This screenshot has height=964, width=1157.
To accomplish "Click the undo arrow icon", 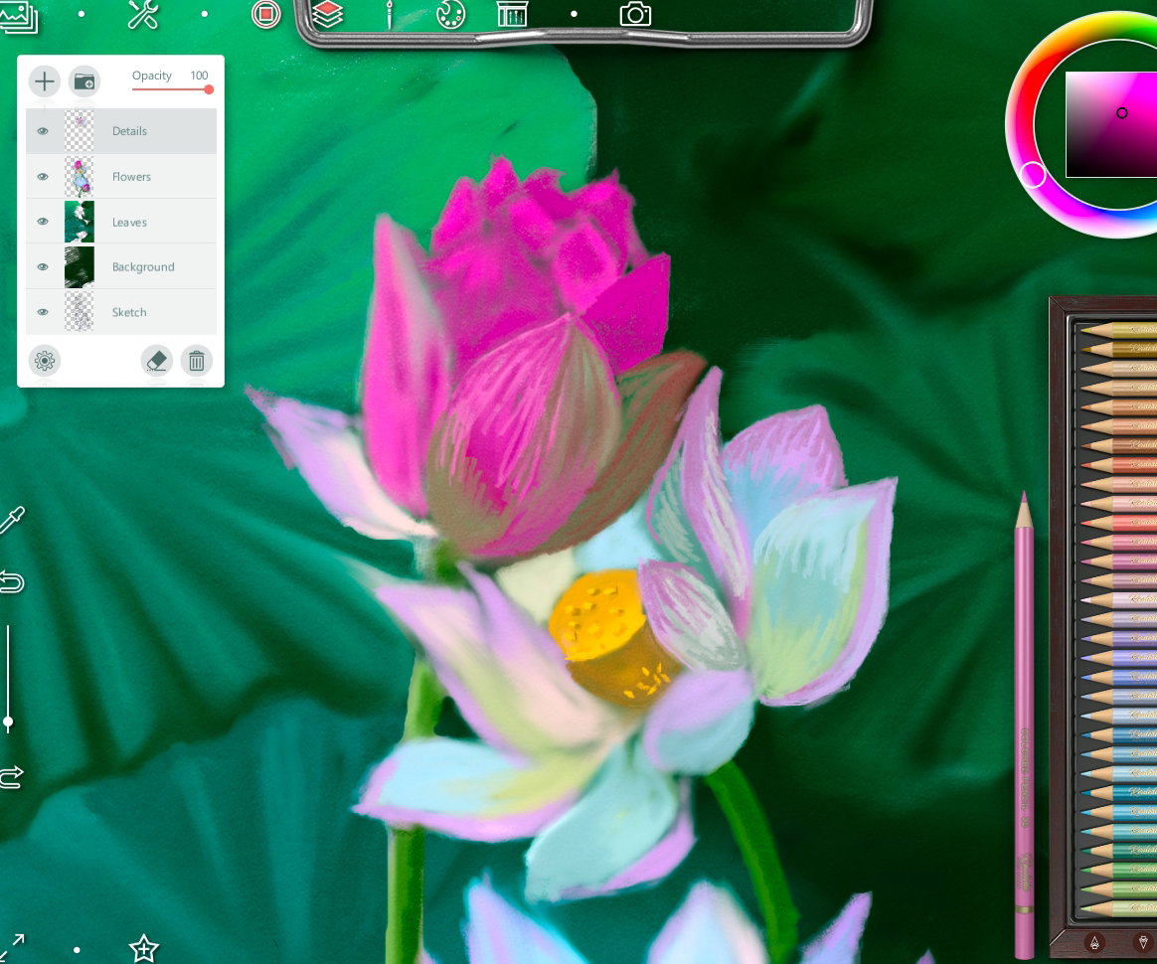I will click(x=12, y=582).
